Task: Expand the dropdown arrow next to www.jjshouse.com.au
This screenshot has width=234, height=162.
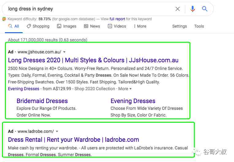Action: (64, 52)
